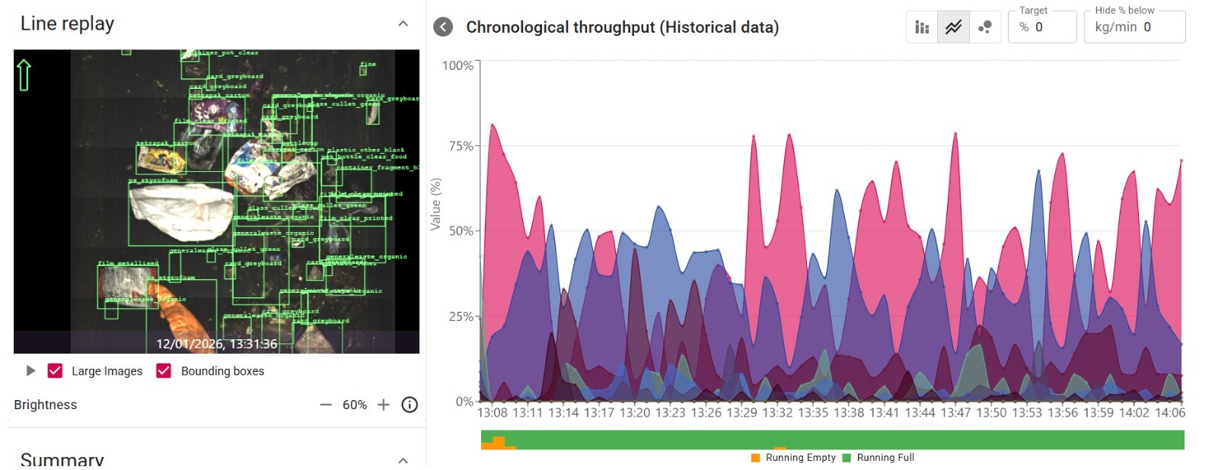Click the 13:29 label on time axis
This screenshot has height=470, width=1218.
pyautogui.click(x=741, y=413)
